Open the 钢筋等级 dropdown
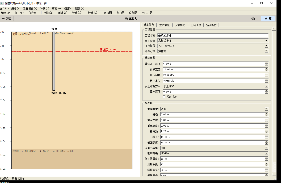Image resolution: width=281 pixels, height=183 pixels. point(214,153)
